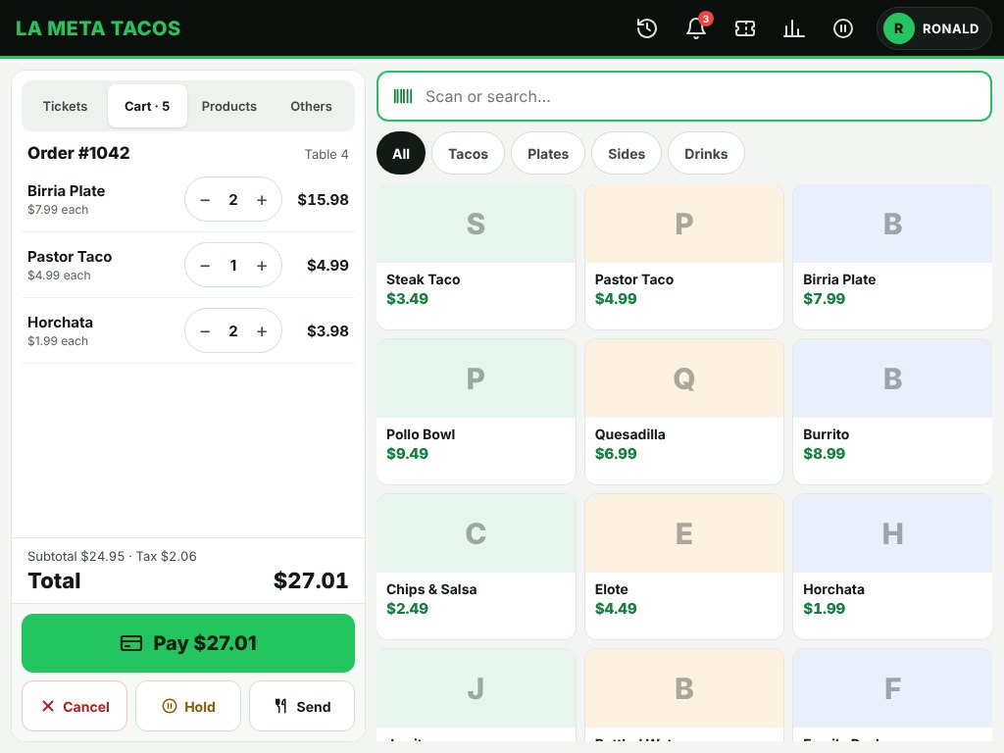Increase Pastor Taco quantity
Image resolution: width=1004 pixels, height=753 pixels.
pyautogui.click(x=262, y=265)
